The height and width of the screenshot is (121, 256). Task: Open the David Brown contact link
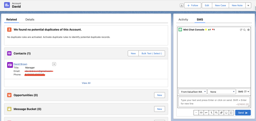tap(20, 64)
